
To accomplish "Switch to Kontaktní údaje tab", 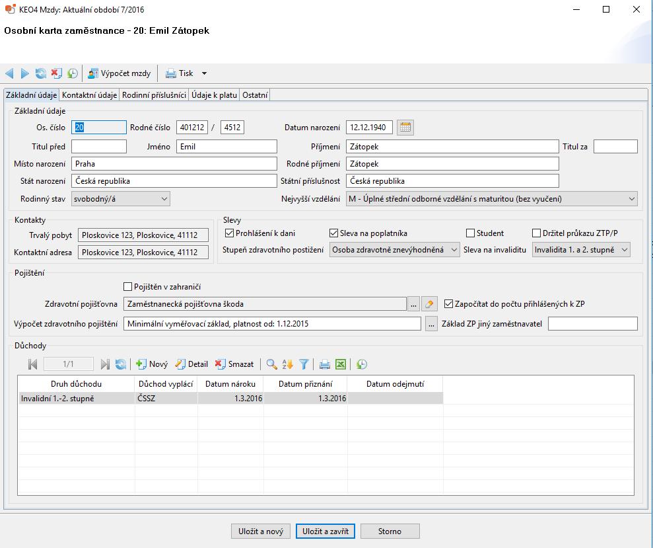I will coord(89,95).
